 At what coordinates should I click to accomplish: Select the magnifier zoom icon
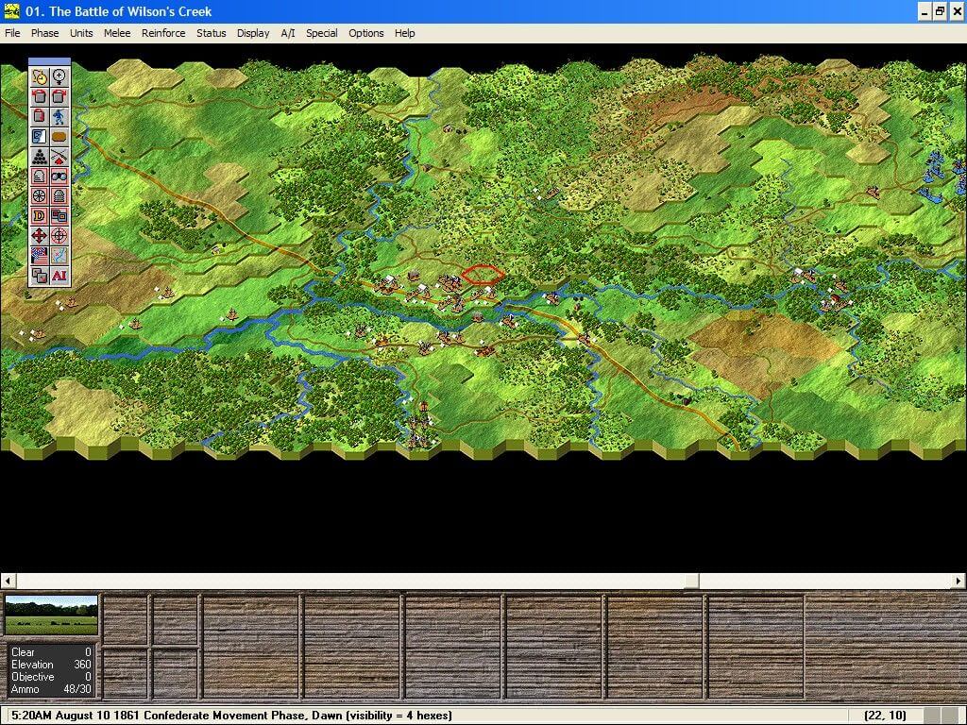pyautogui.click(x=59, y=77)
